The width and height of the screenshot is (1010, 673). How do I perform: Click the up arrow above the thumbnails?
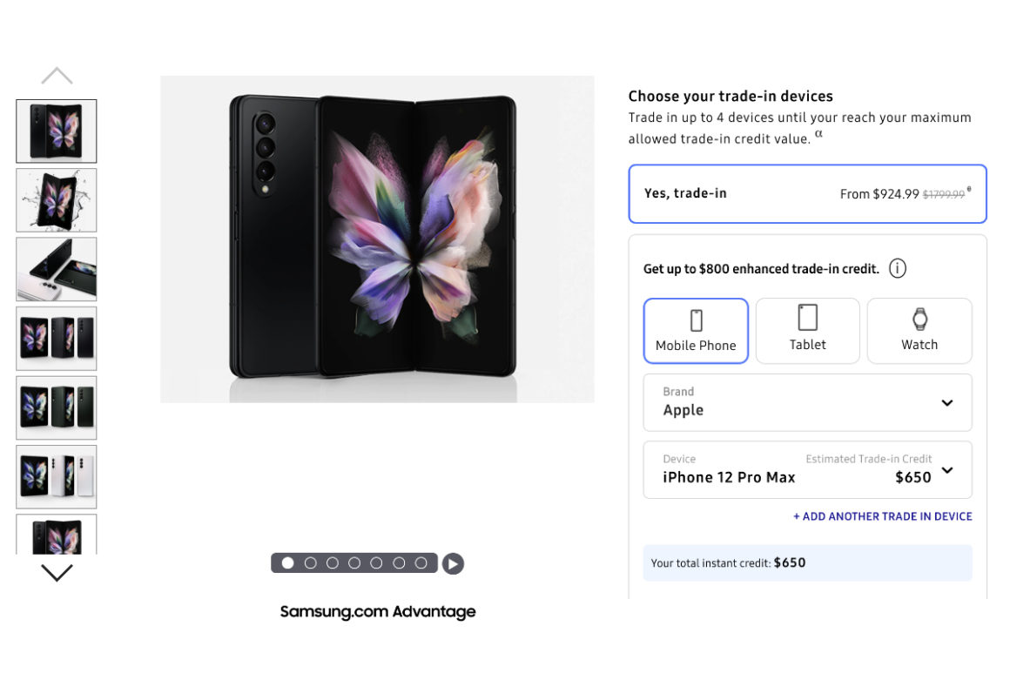57,76
